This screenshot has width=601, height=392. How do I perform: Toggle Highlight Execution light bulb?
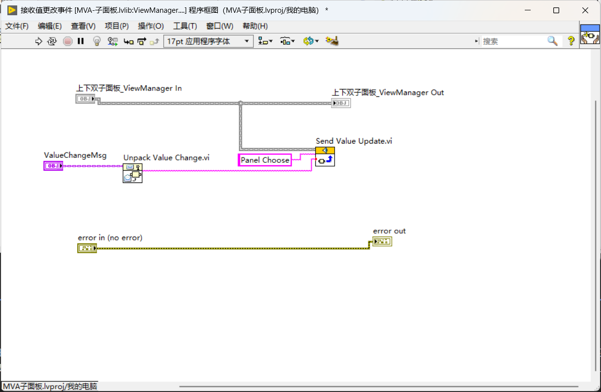(x=97, y=41)
